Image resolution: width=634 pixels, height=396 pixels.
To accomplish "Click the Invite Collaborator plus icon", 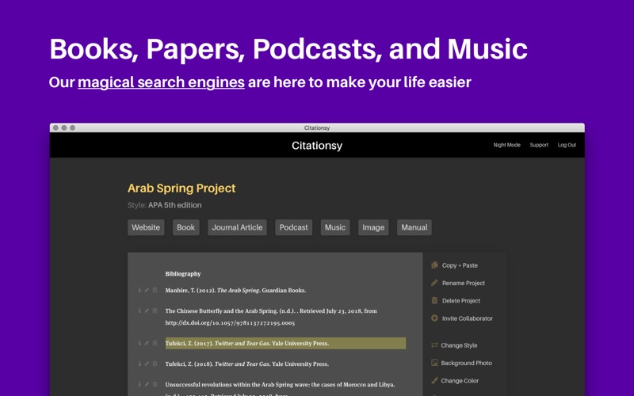I will 434,318.
